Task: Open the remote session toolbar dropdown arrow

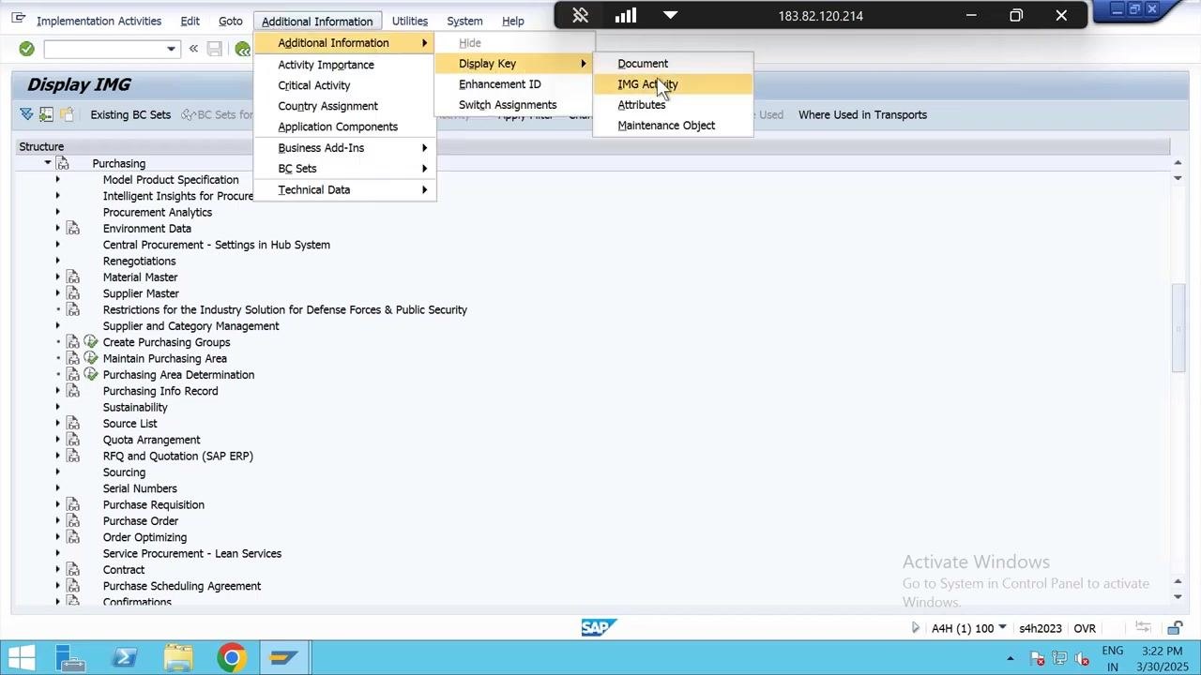Action: point(670,15)
